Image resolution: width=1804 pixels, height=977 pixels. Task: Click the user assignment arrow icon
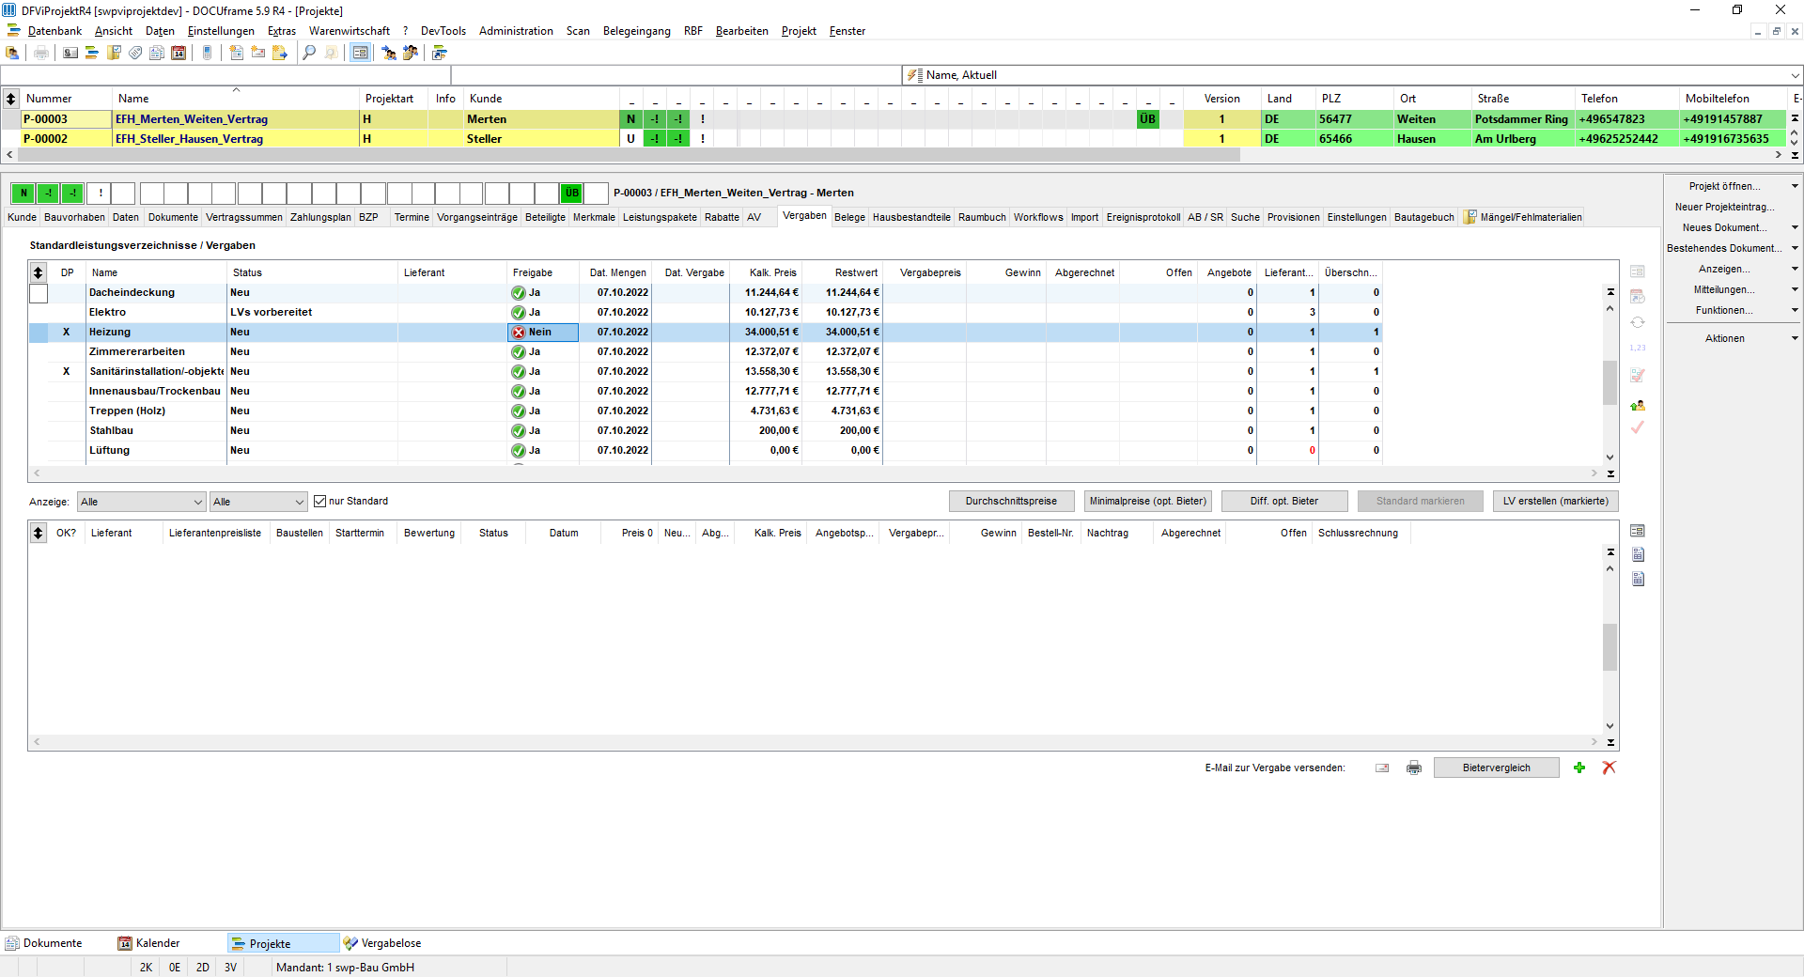(x=389, y=53)
